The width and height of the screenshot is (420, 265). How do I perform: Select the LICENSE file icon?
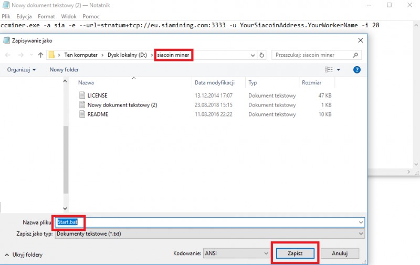(x=82, y=96)
